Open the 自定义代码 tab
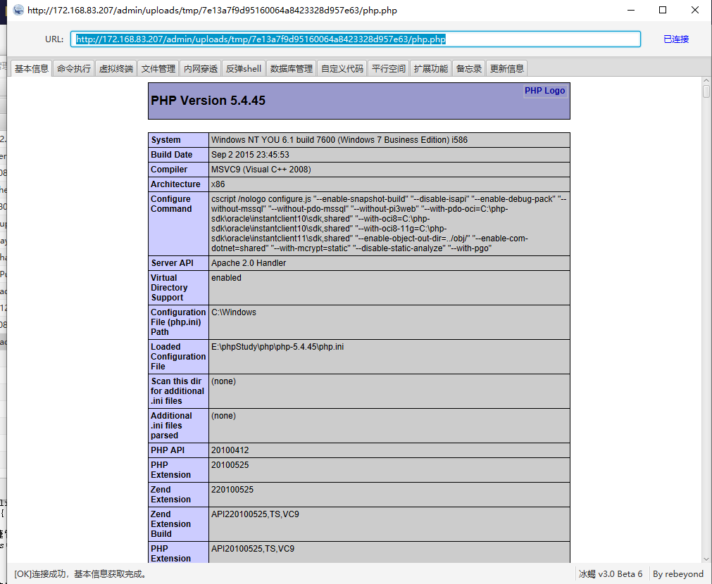The height and width of the screenshot is (584, 712). coord(342,68)
